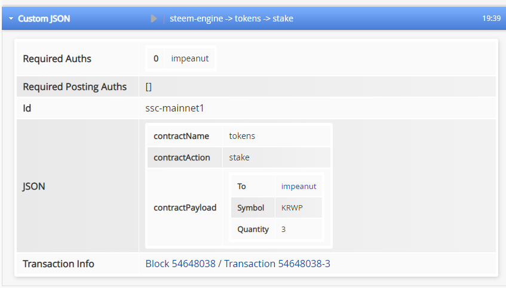Click the empty [] posting auths value

click(148, 87)
